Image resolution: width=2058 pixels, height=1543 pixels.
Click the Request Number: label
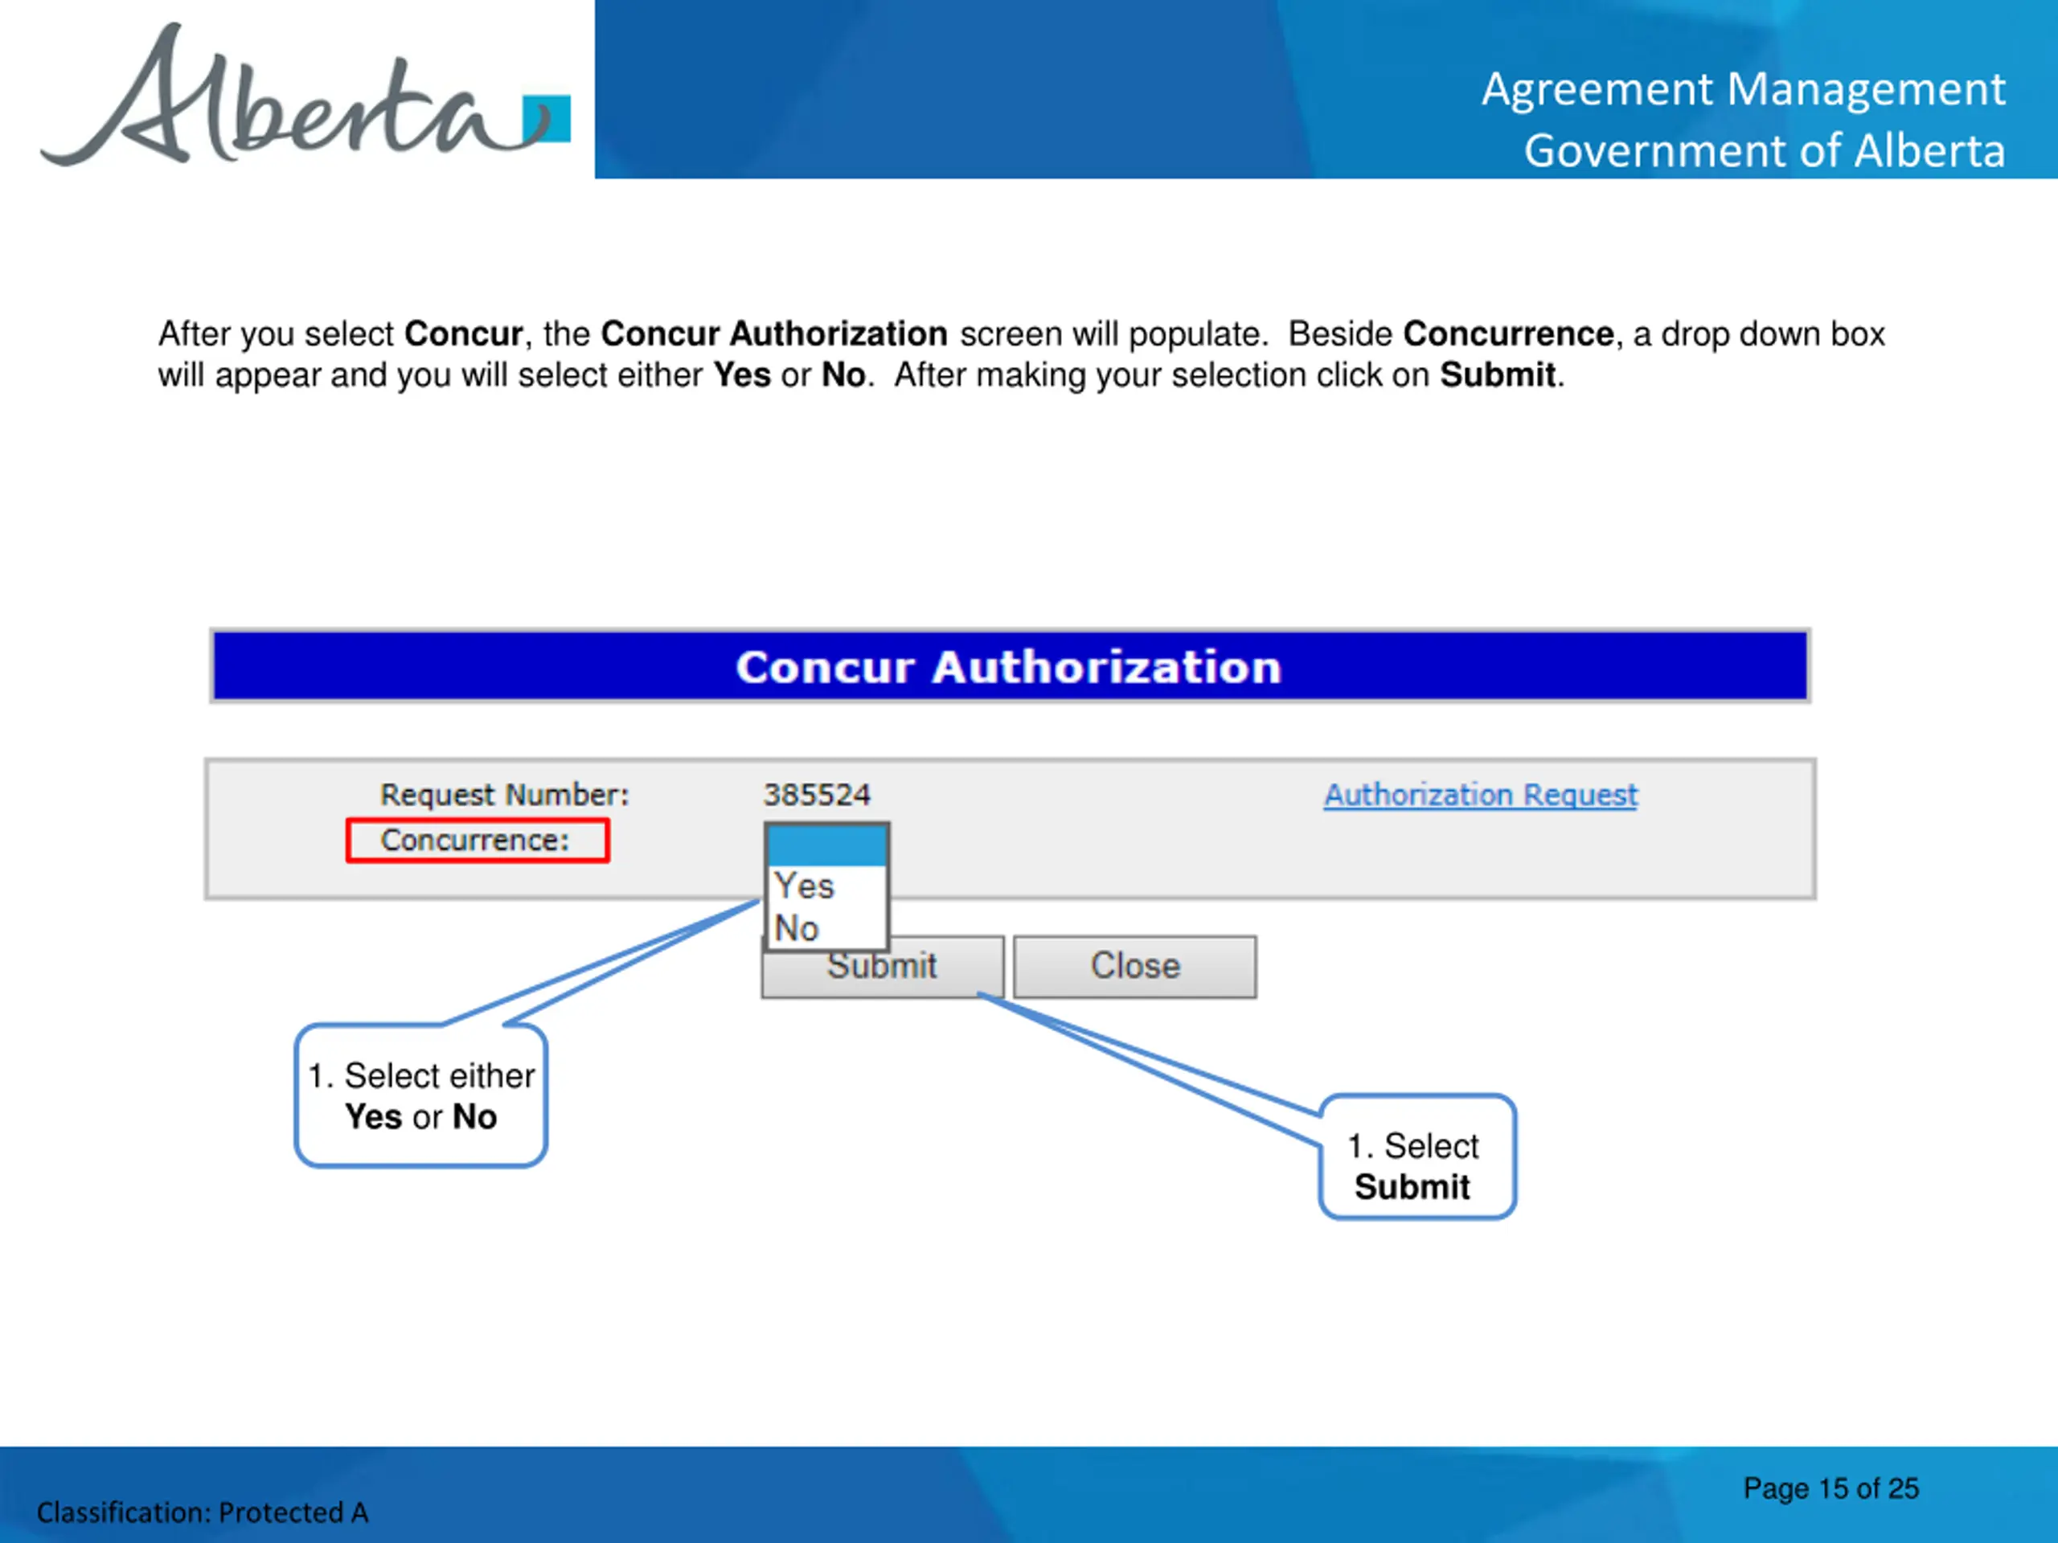(x=505, y=796)
